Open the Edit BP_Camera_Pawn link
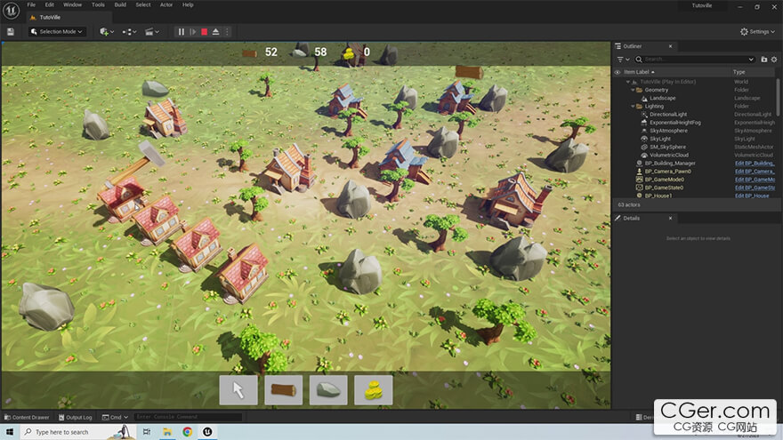Image resolution: width=783 pixels, height=440 pixels. [x=755, y=172]
